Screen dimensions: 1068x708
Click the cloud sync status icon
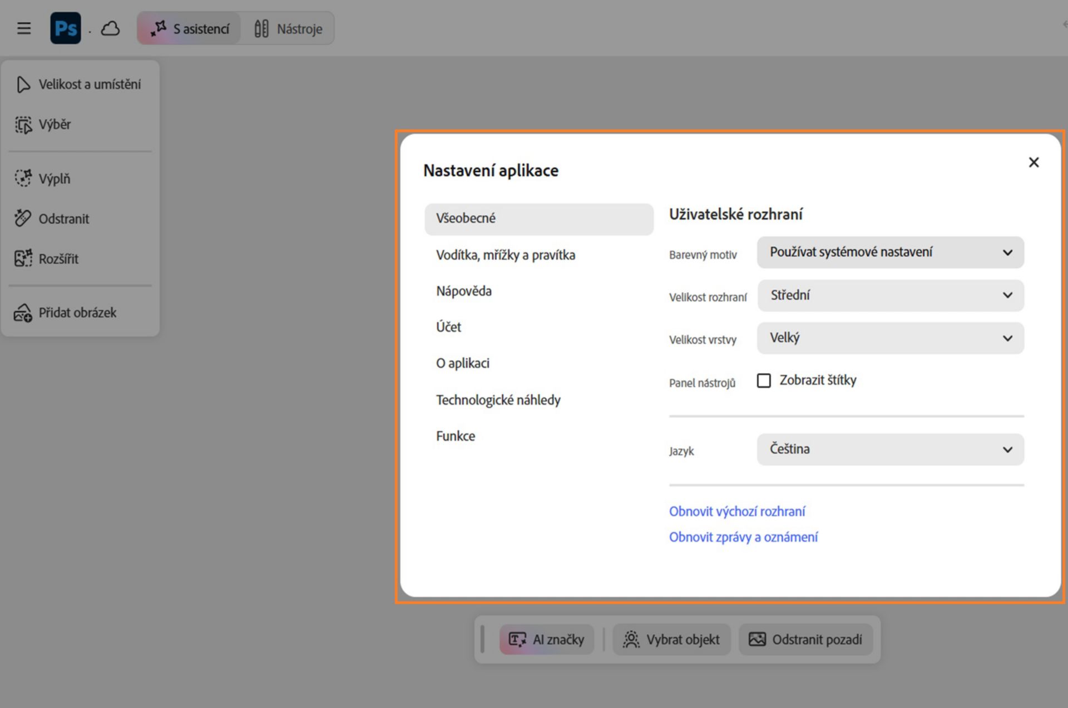[110, 28]
